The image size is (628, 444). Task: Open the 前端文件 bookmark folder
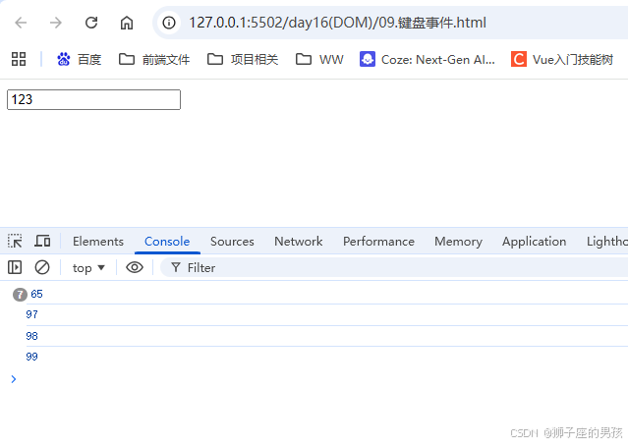tap(154, 60)
